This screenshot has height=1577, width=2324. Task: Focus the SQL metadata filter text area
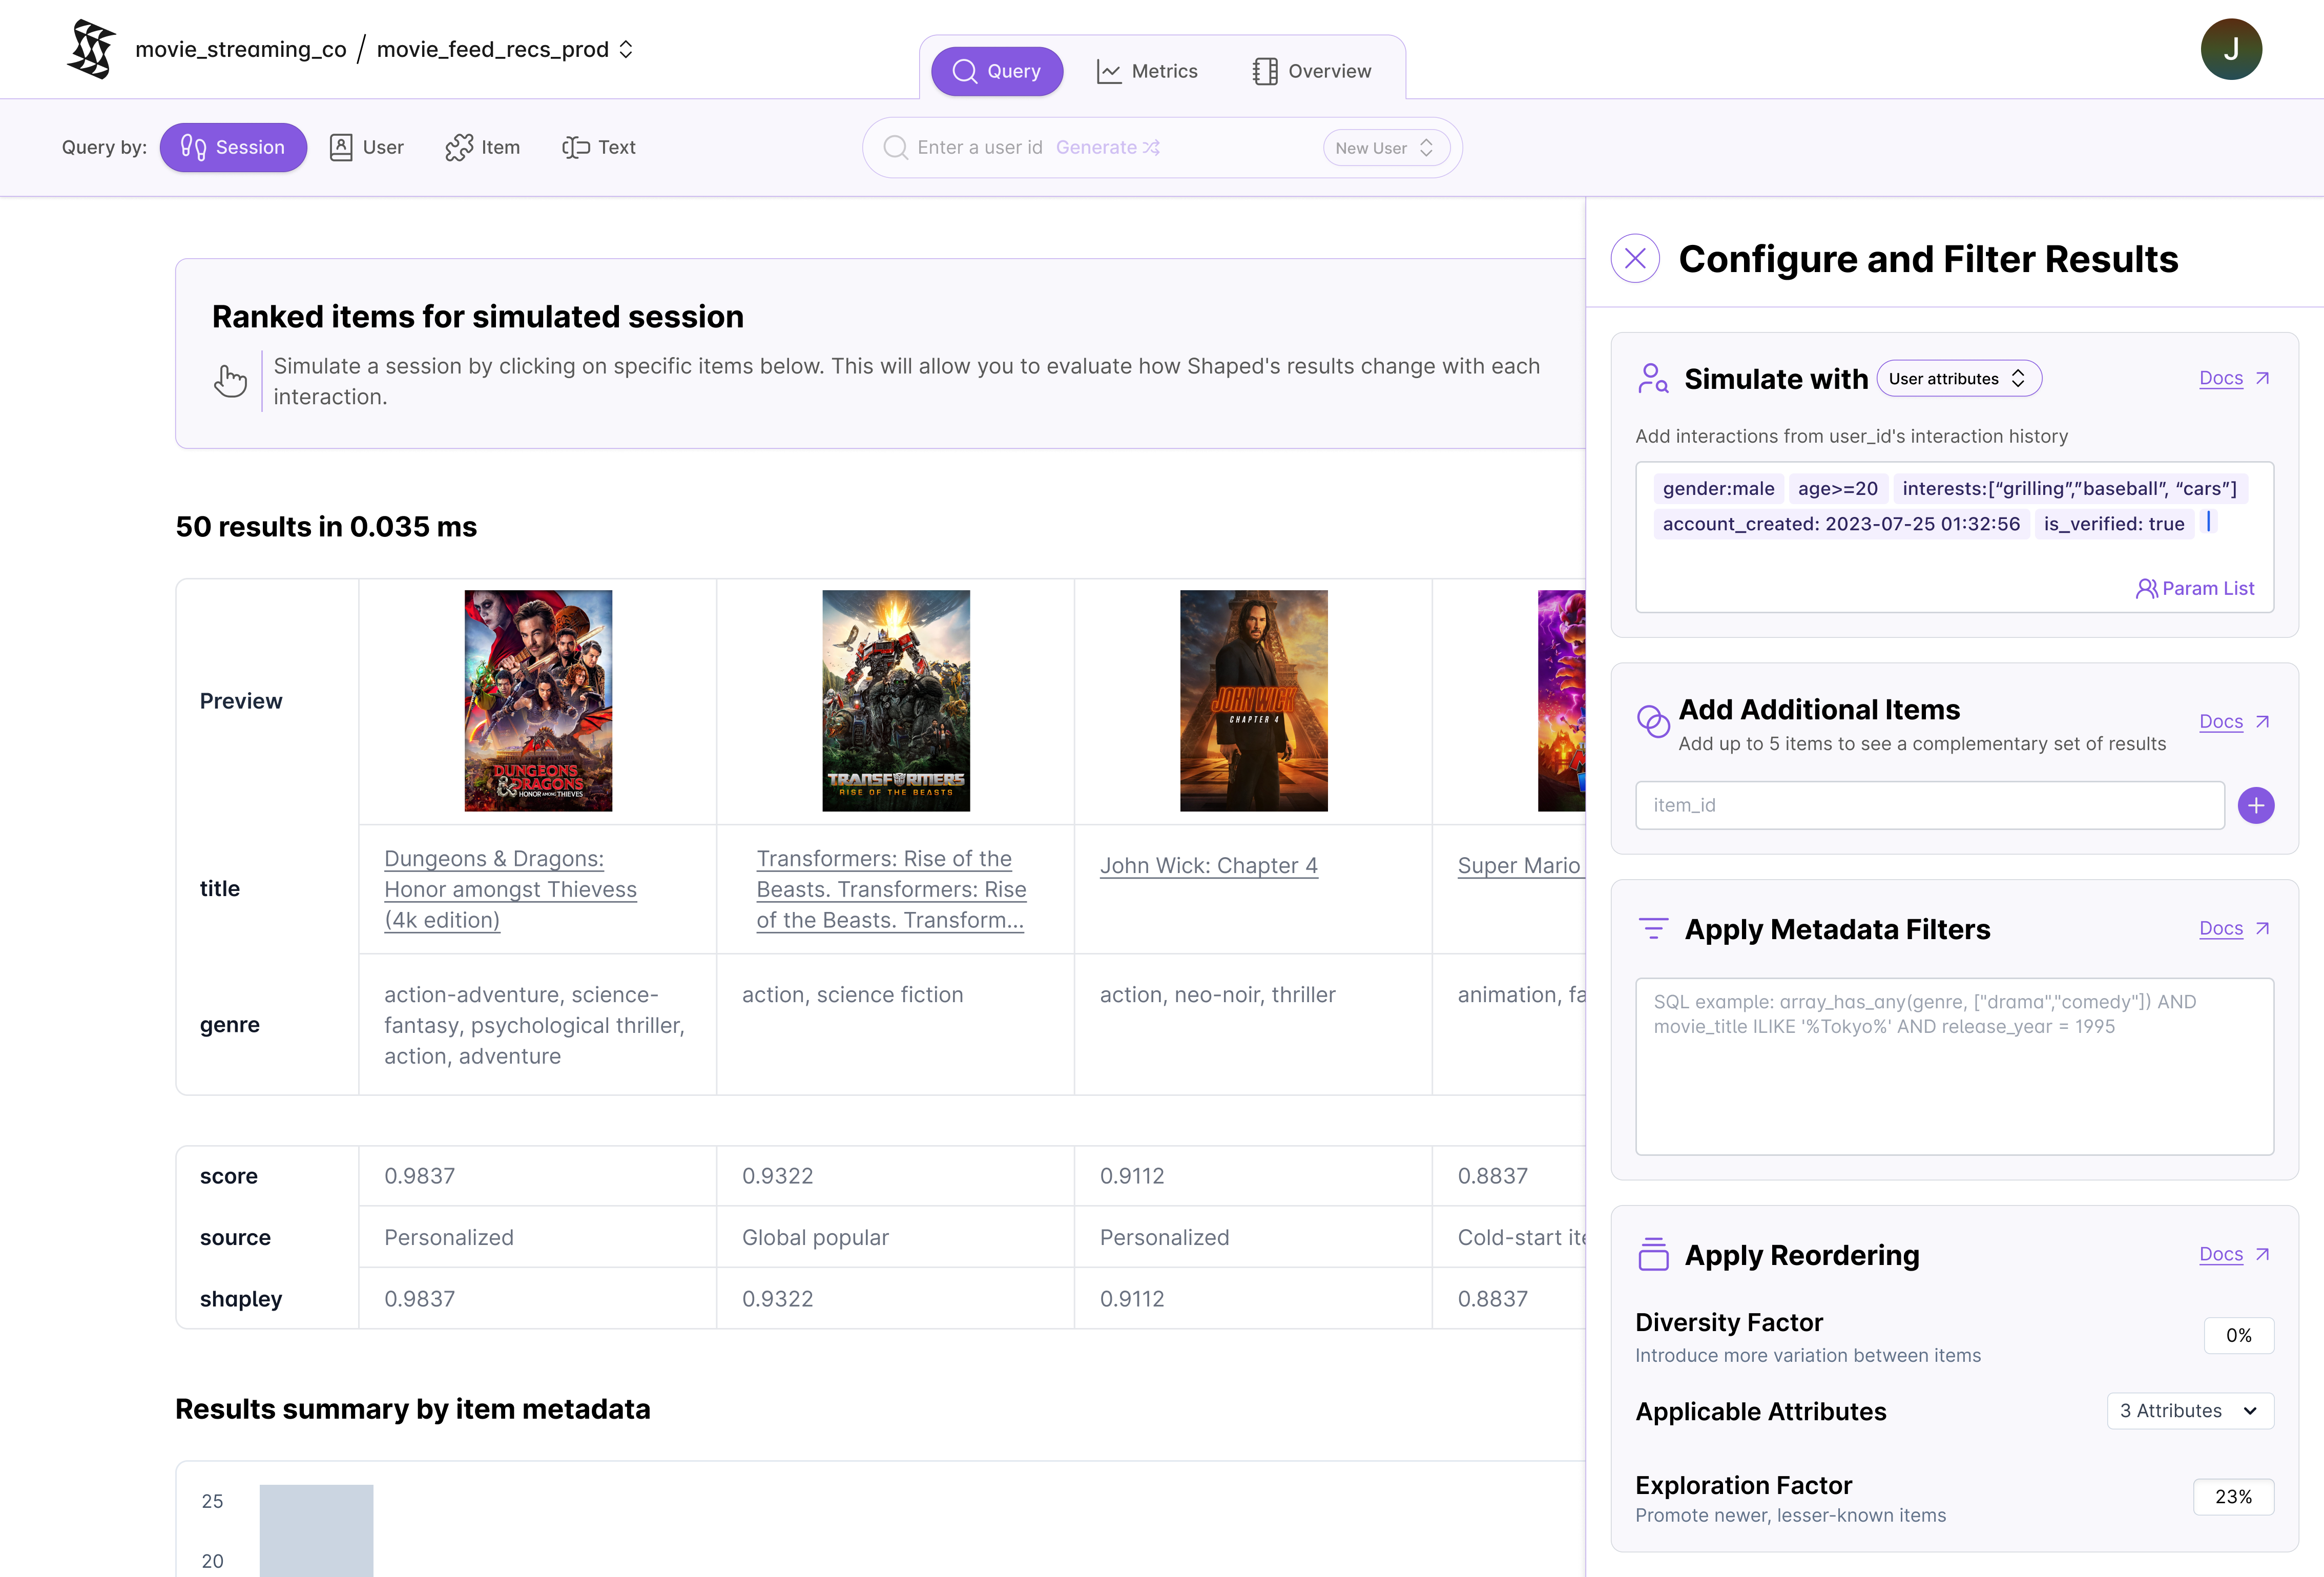(x=1954, y=1066)
